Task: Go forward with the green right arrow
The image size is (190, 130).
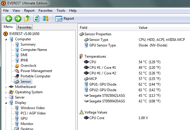Action: (x=18, y=19)
